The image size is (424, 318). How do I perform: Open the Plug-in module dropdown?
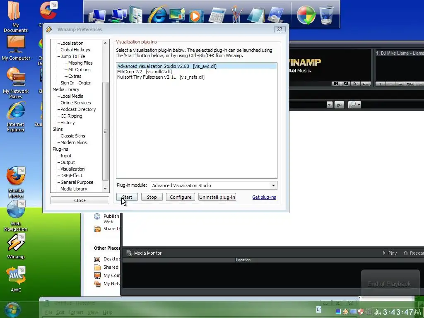273,185
